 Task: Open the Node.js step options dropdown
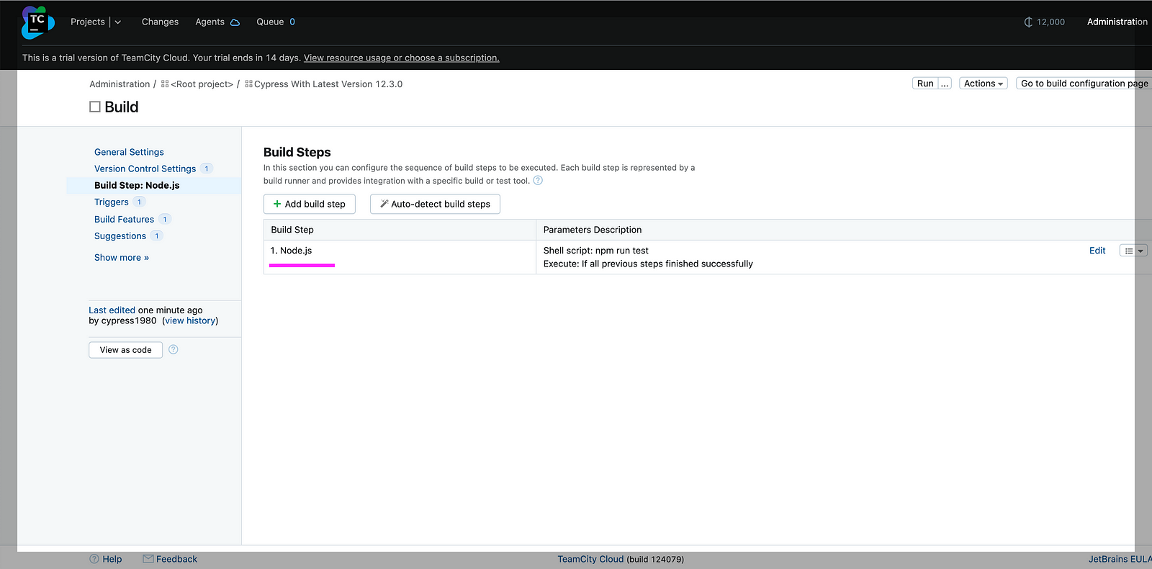[x=1133, y=251]
